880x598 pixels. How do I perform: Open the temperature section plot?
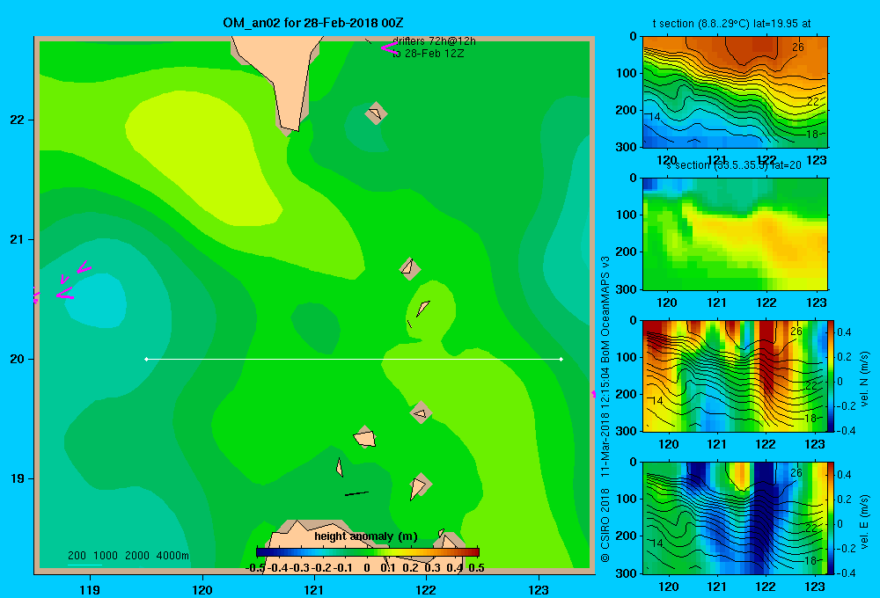pos(735,92)
